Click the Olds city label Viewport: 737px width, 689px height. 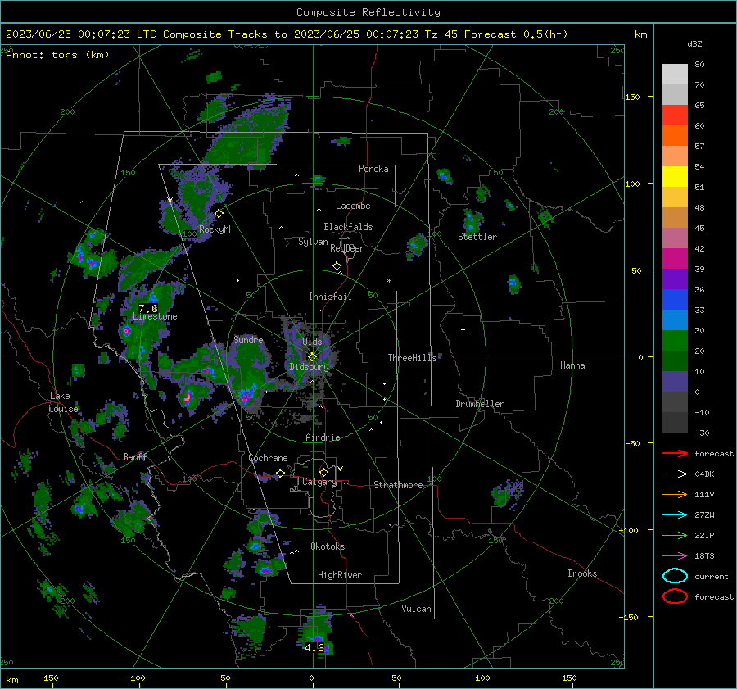pyautogui.click(x=312, y=342)
